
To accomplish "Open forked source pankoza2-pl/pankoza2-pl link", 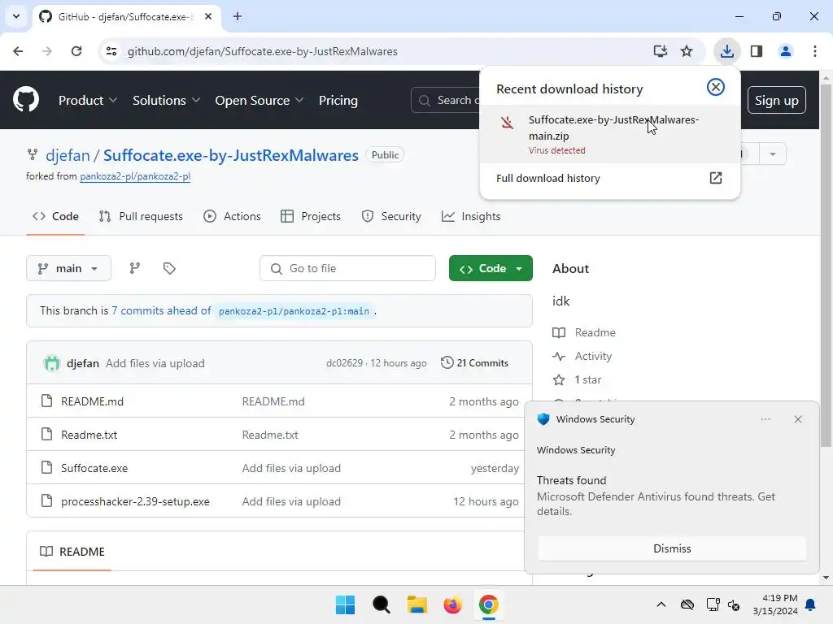I will 135,176.
